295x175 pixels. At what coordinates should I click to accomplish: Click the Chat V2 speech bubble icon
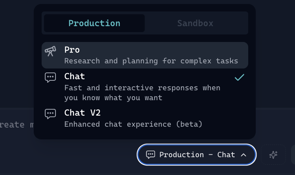coord(50,114)
